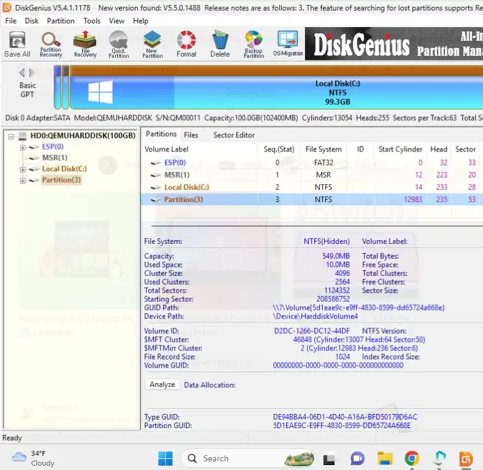Open the Help menu
The width and height of the screenshot is (483, 470).
[140, 21]
